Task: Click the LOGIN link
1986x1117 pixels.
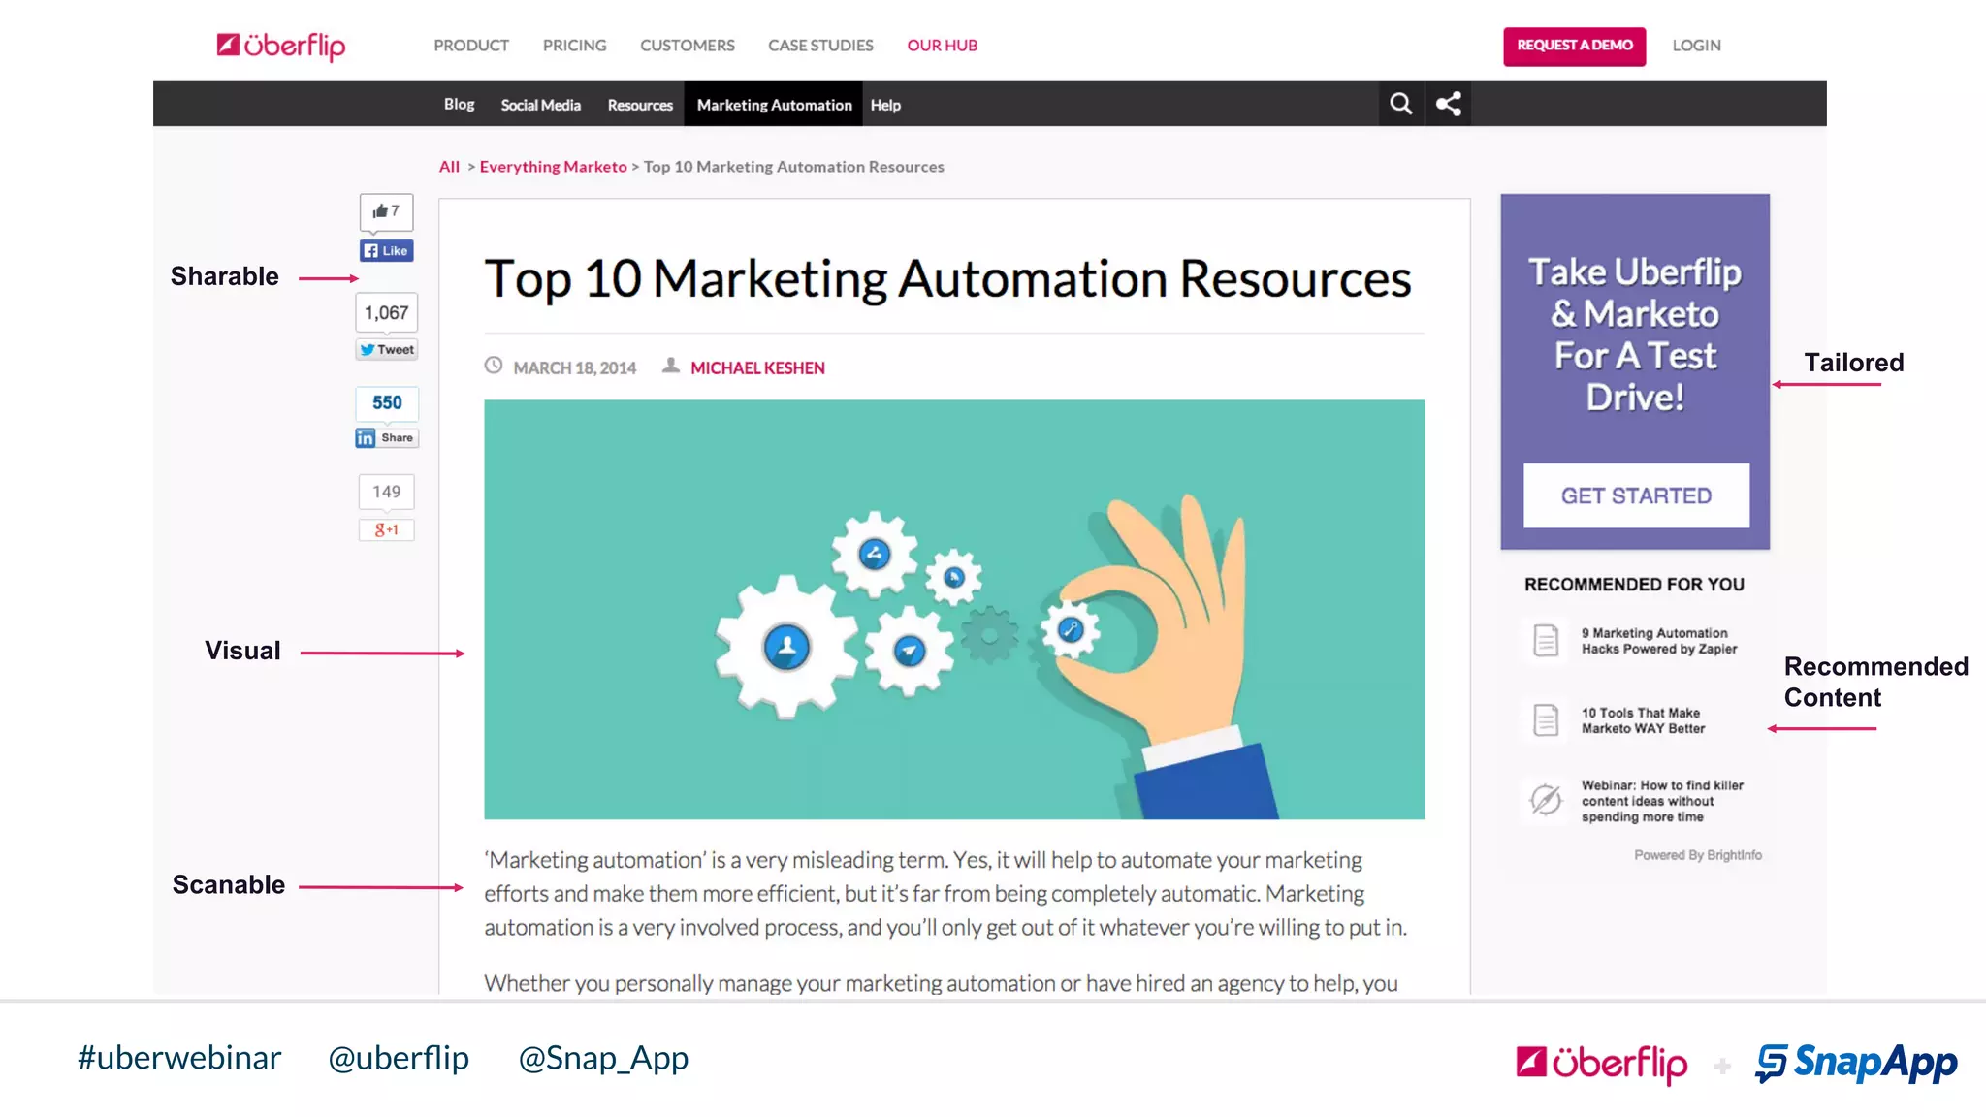Action: coord(1696,46)
